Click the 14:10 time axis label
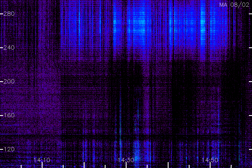This screenshot has height=168, width=252. 42,160
